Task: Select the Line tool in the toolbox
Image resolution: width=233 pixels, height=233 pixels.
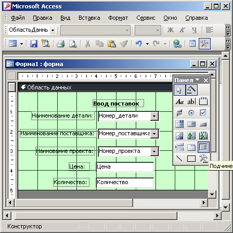Action: 179,159
